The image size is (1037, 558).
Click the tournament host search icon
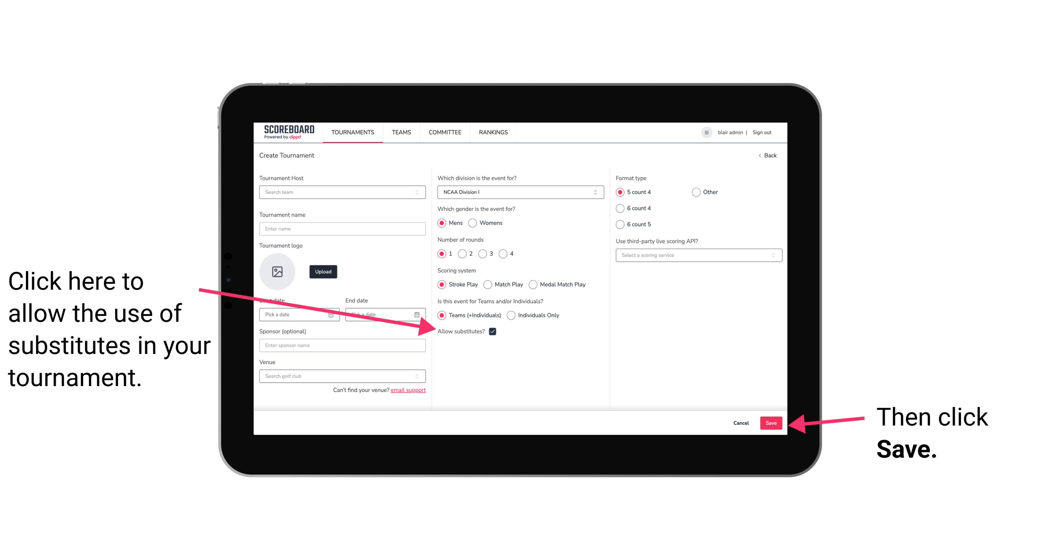420,193
